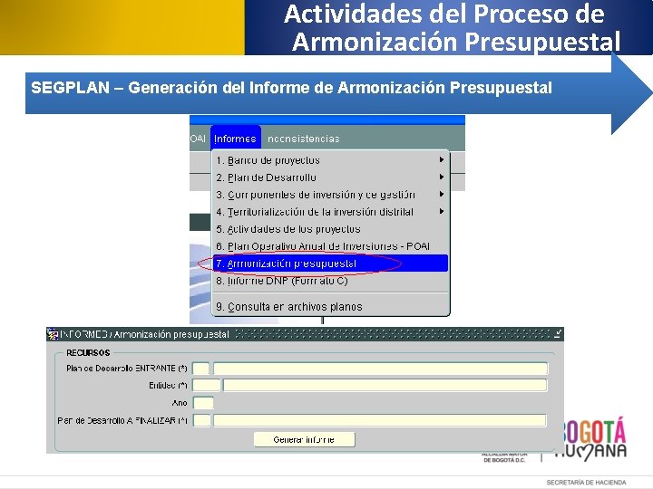
Task: Click the INFORMES window title bar icon
Action: pos(53,334)
